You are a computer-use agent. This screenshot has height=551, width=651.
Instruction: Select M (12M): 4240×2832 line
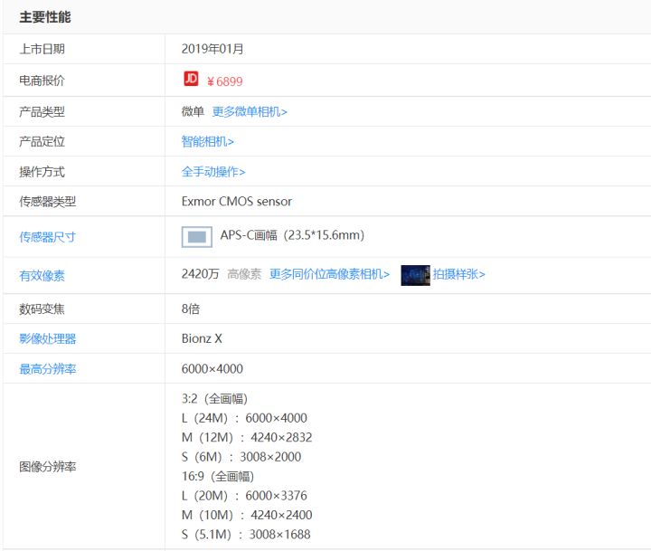coord(247,438)
